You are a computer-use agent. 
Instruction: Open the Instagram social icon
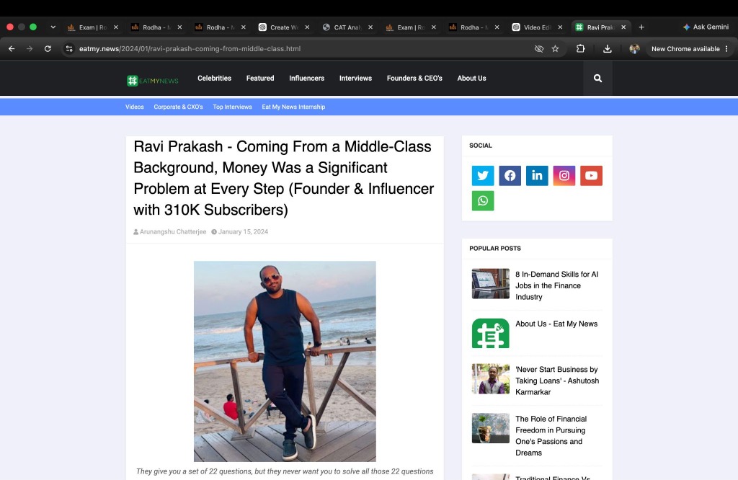click(564, 176)
